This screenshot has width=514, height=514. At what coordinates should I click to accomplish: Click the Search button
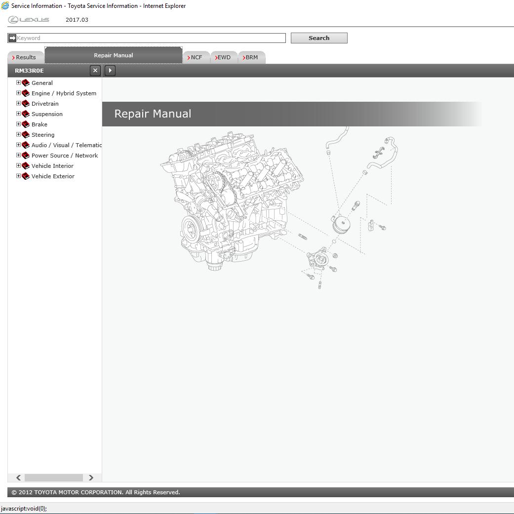319,38
